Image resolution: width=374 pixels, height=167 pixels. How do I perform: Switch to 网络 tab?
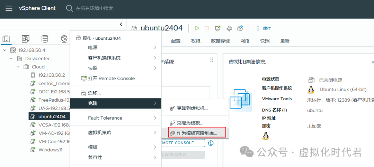(x=245, y=41)
